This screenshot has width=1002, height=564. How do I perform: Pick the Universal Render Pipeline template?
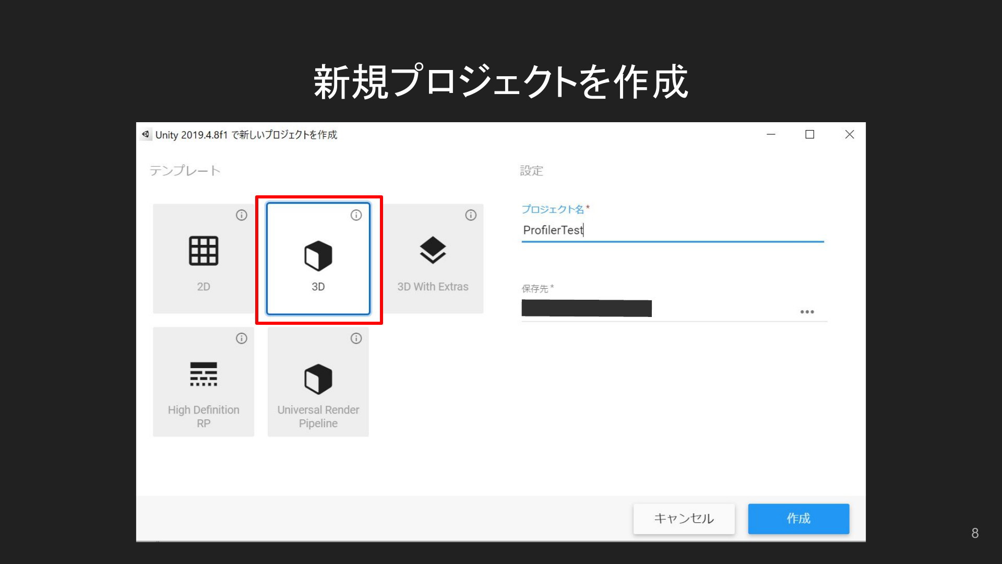[x=318, y=382]
